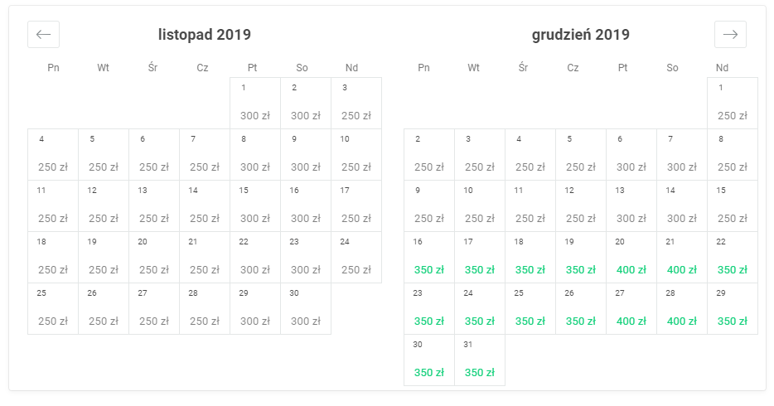
Task: Choose November 24 date cell
Action: (x=356, y=258)
